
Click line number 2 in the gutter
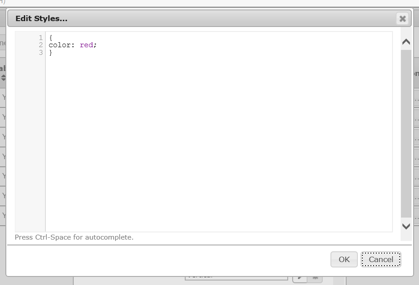point(40,45)
